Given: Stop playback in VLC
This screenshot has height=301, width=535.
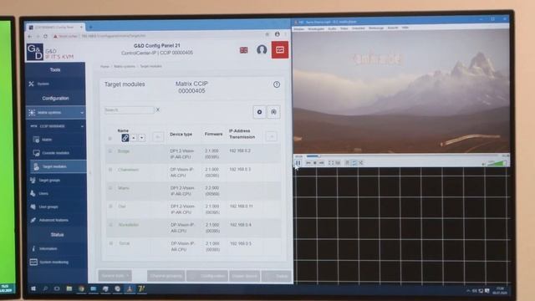Looking at the screenshot, I should 314,163.
